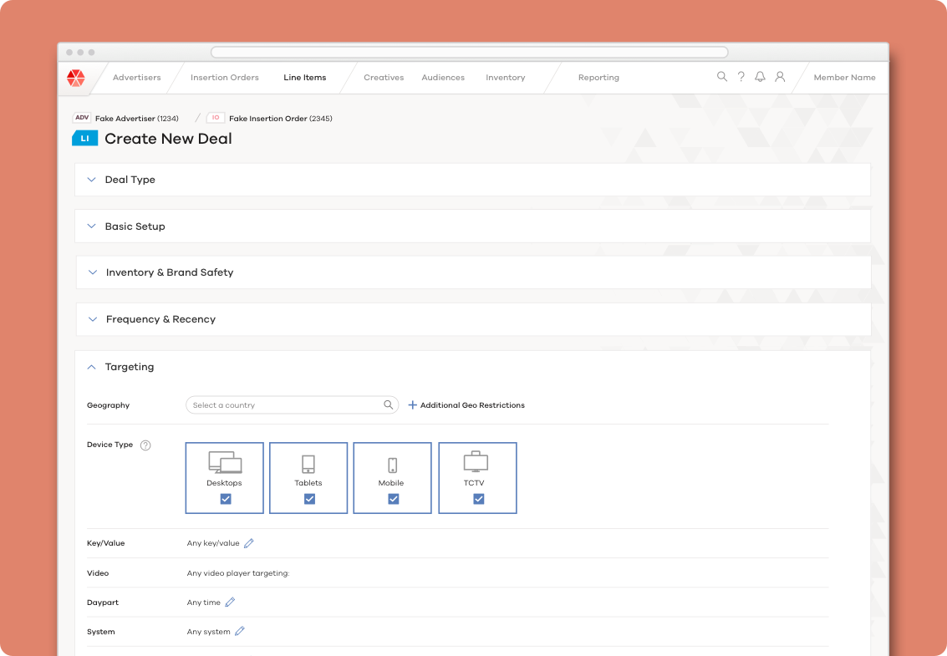Viewport: 947px width, 656px height.
Task: Open notifications bell icon
Action: [760, 77]
